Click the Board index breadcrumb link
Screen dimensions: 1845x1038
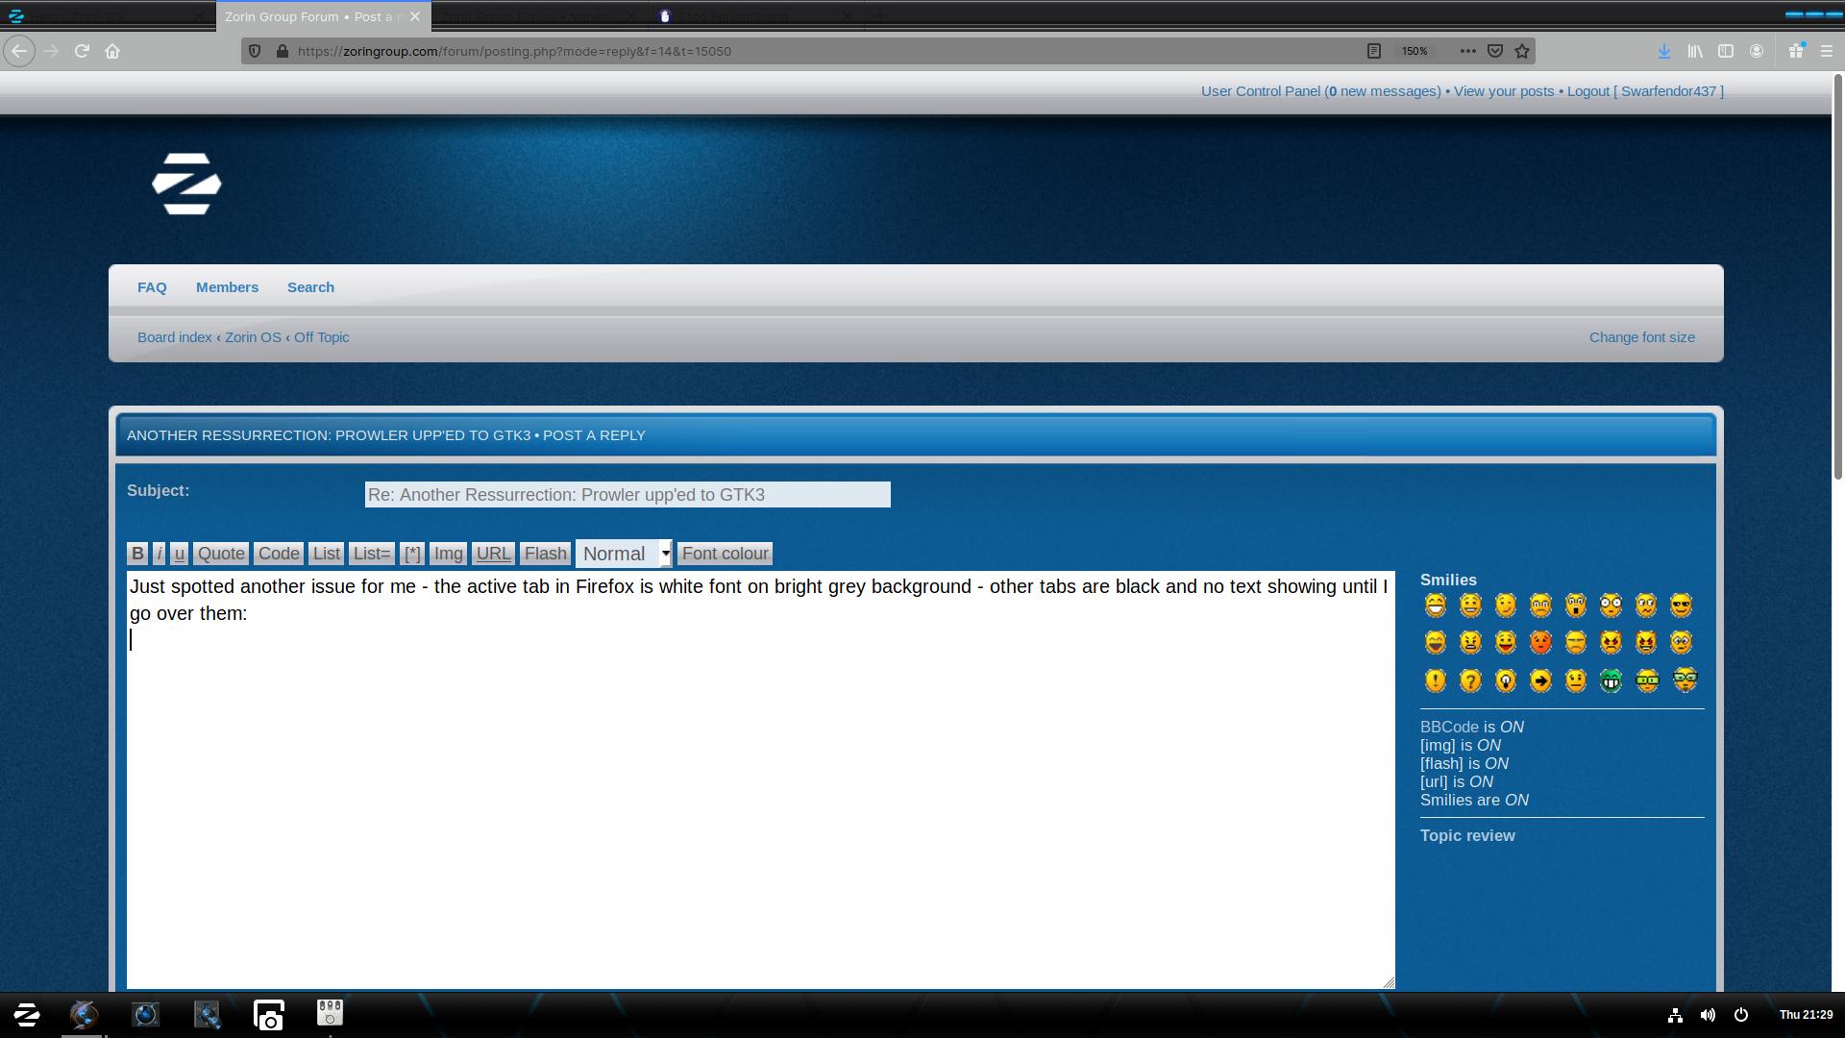pyautogui.click(x=175, y=337)
